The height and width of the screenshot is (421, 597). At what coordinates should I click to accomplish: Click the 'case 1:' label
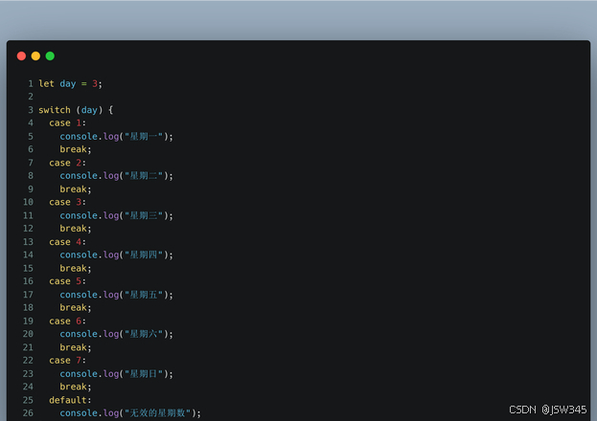[x=68, y=123]
